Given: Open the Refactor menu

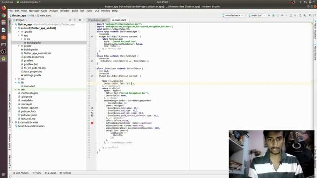Looking at the screenshot, I should pos(65,11).
